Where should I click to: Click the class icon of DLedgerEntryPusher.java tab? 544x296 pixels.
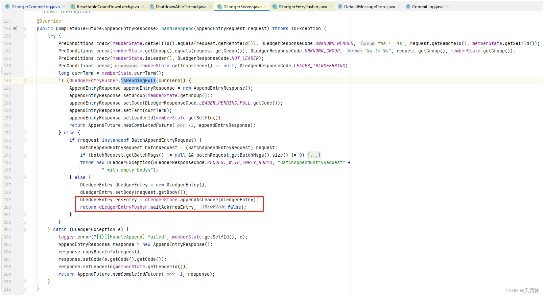pos(275,6)
